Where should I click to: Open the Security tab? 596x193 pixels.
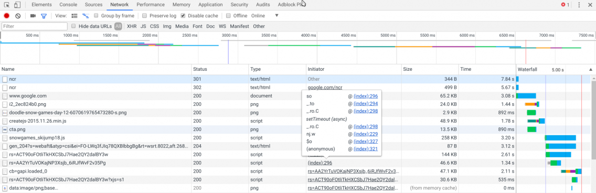coord(239,5)
